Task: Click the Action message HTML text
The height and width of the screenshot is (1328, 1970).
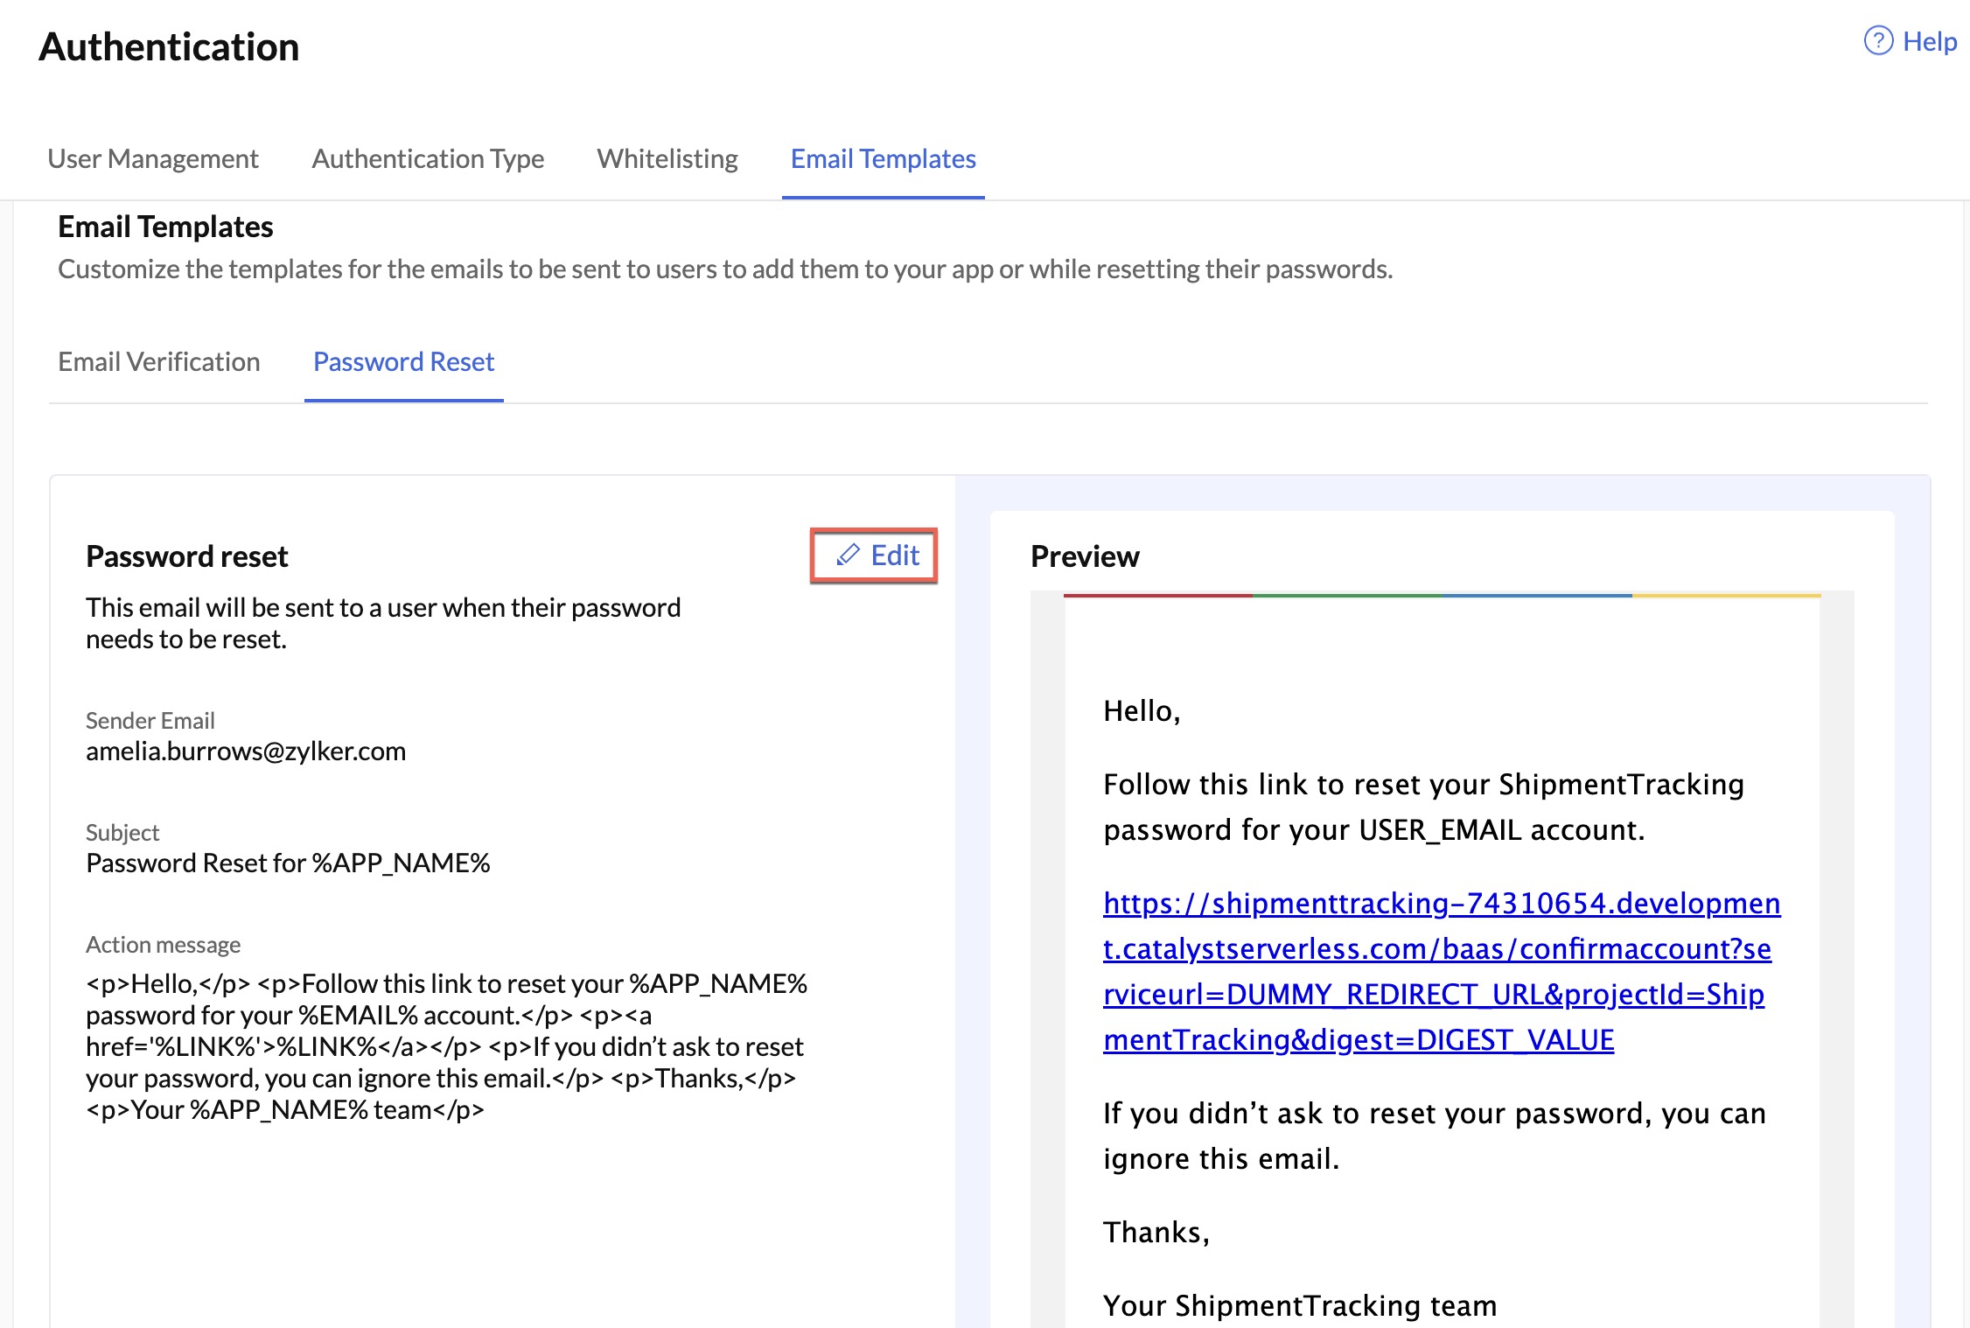Action: 446,1046
